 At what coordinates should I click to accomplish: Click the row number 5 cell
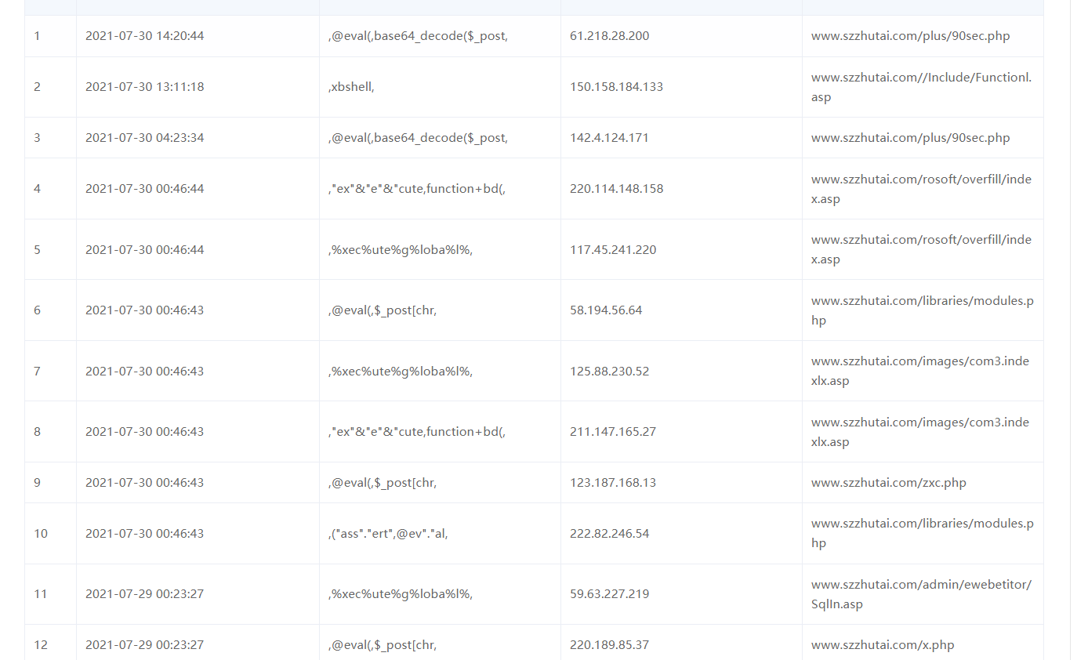(x=37, y=250)
